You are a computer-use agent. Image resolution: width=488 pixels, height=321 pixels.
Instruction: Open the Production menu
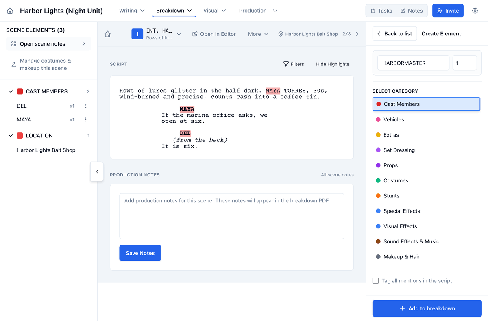tap(258, 11)
